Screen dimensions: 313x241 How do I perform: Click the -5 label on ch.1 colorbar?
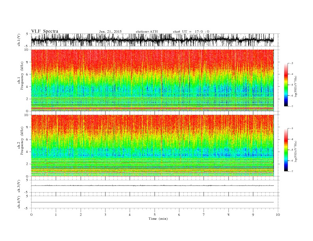point(292,85)
